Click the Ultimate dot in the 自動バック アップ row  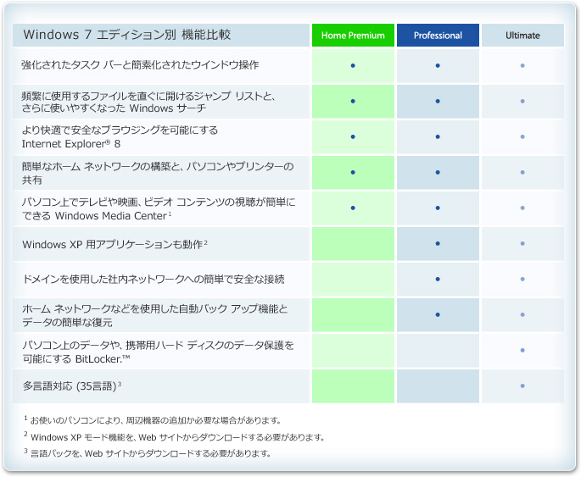pyautogui.click(x=522, y=314)
